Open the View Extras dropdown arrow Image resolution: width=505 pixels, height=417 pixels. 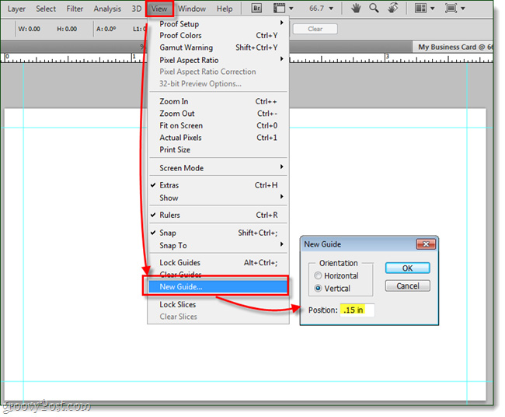click(x=291, y=9)
